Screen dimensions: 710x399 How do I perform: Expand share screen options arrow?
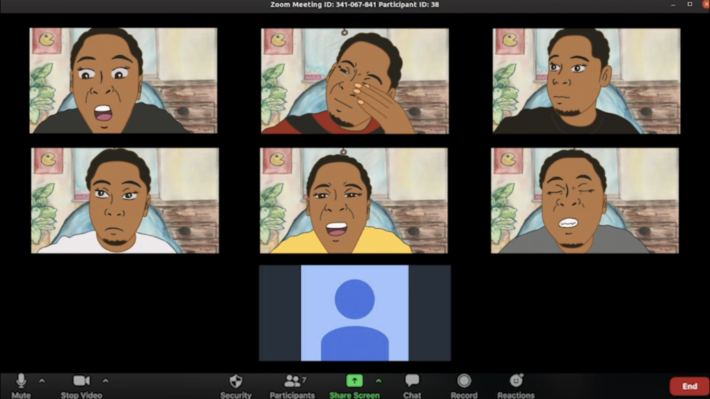[379, 381]
